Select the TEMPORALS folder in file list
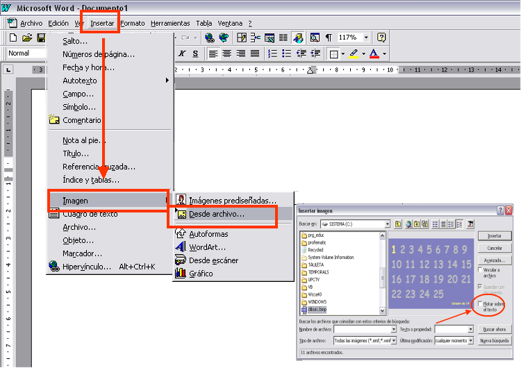Viewport: 521px width, 368px height. click(x=315, y=272)
